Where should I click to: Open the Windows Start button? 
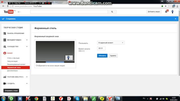[x=3, y=98]
